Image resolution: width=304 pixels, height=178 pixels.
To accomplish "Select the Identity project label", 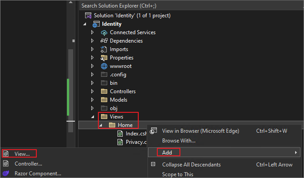I will click(x=112, y=24).
